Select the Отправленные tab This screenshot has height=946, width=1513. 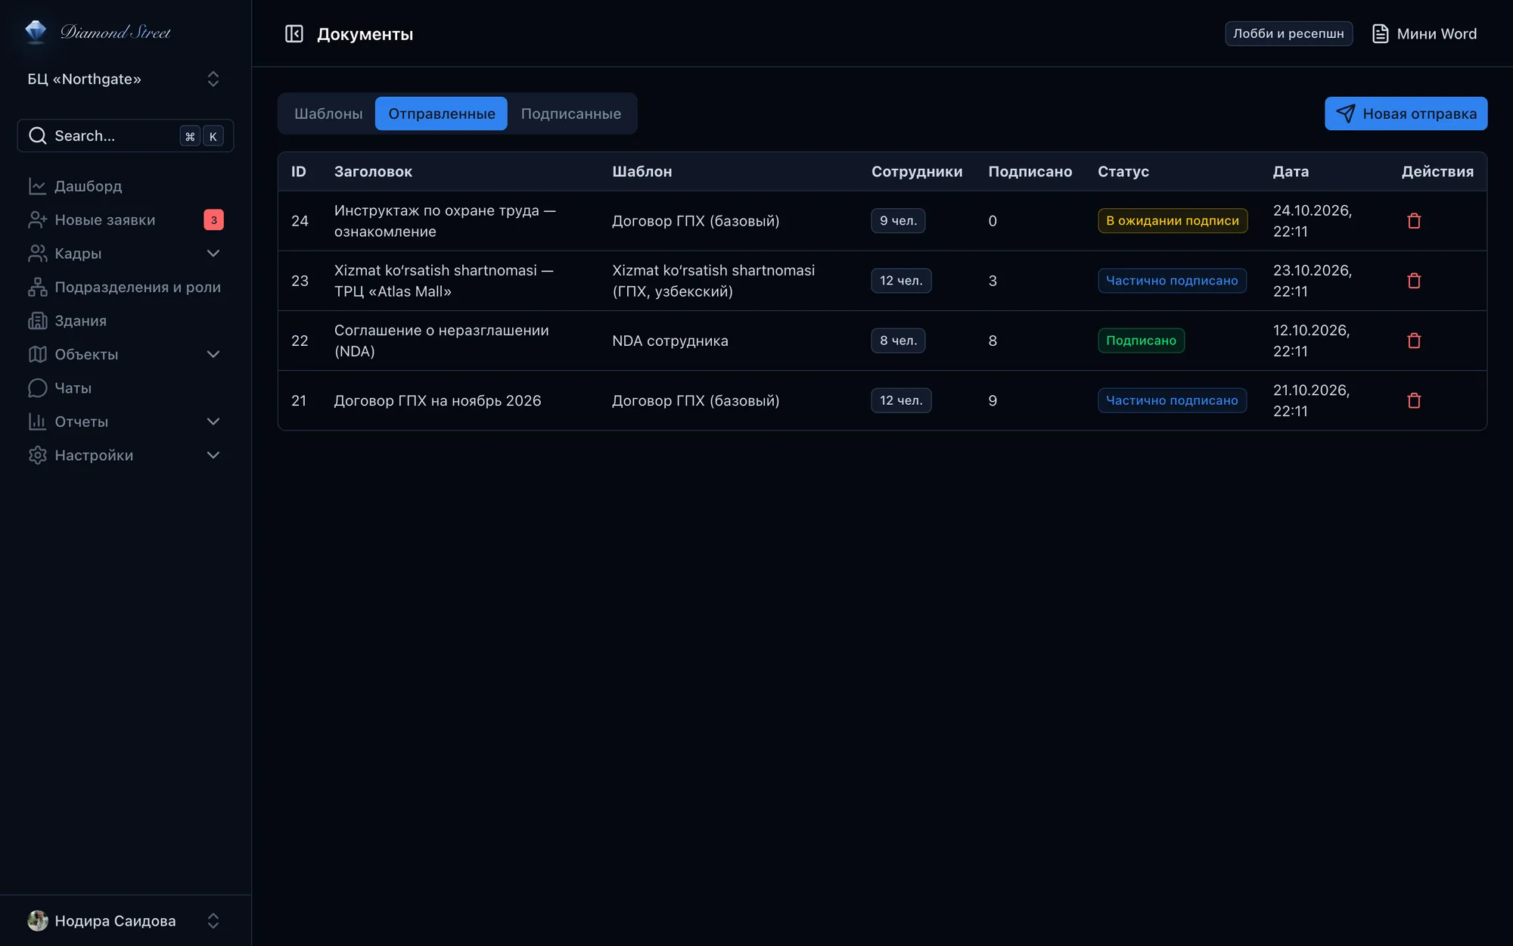[441, 114]
